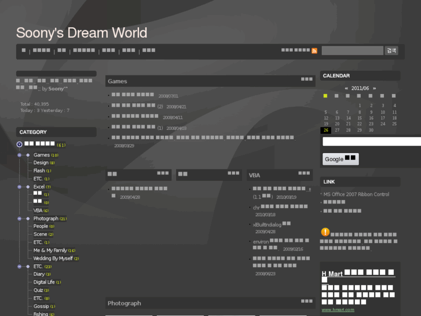The height and width of the screenshot is (316, 421).
Task: Click last item in top navigation menu
Action: click(x=149, y=50)
